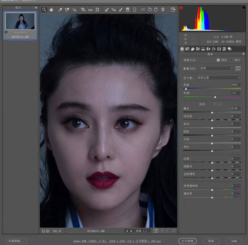Viewport: 248px width, 245px height.
Task: Switch to the fx Effects panel tab
Action: click(x=214, y=49)
